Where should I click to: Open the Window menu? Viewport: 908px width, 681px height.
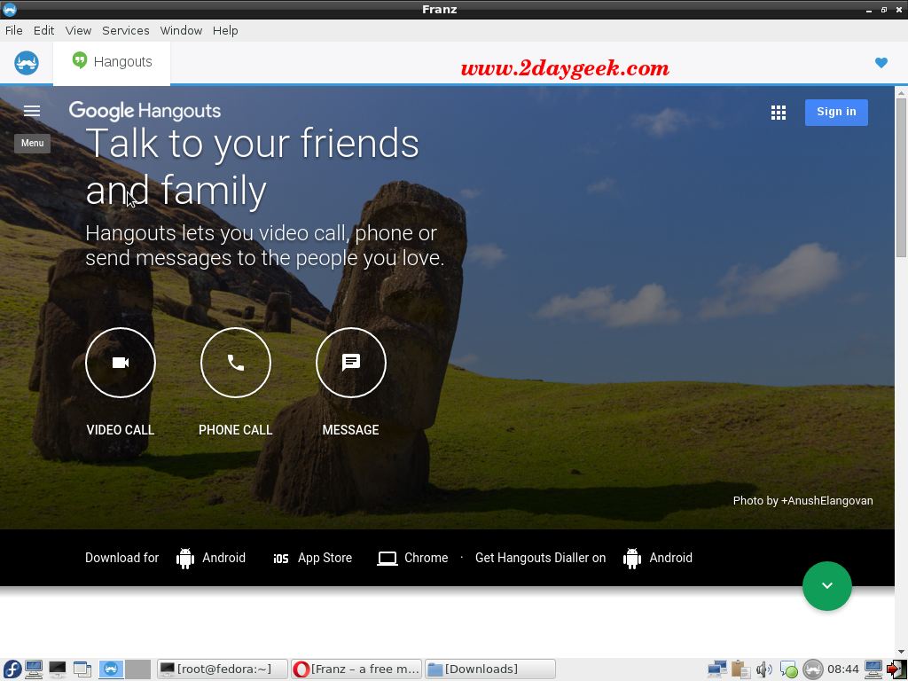pos(181,31)
